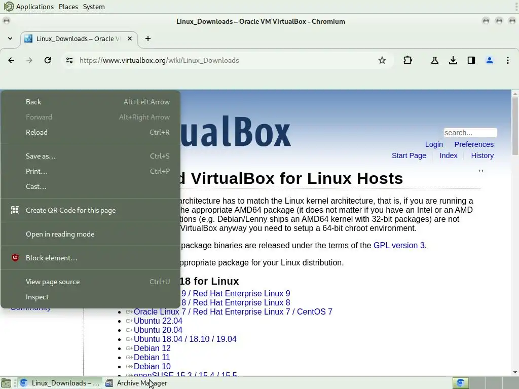The image size is (519, 389).
Task: Expand the tab search dropdown arrow
Action: (x=10, y=38)
